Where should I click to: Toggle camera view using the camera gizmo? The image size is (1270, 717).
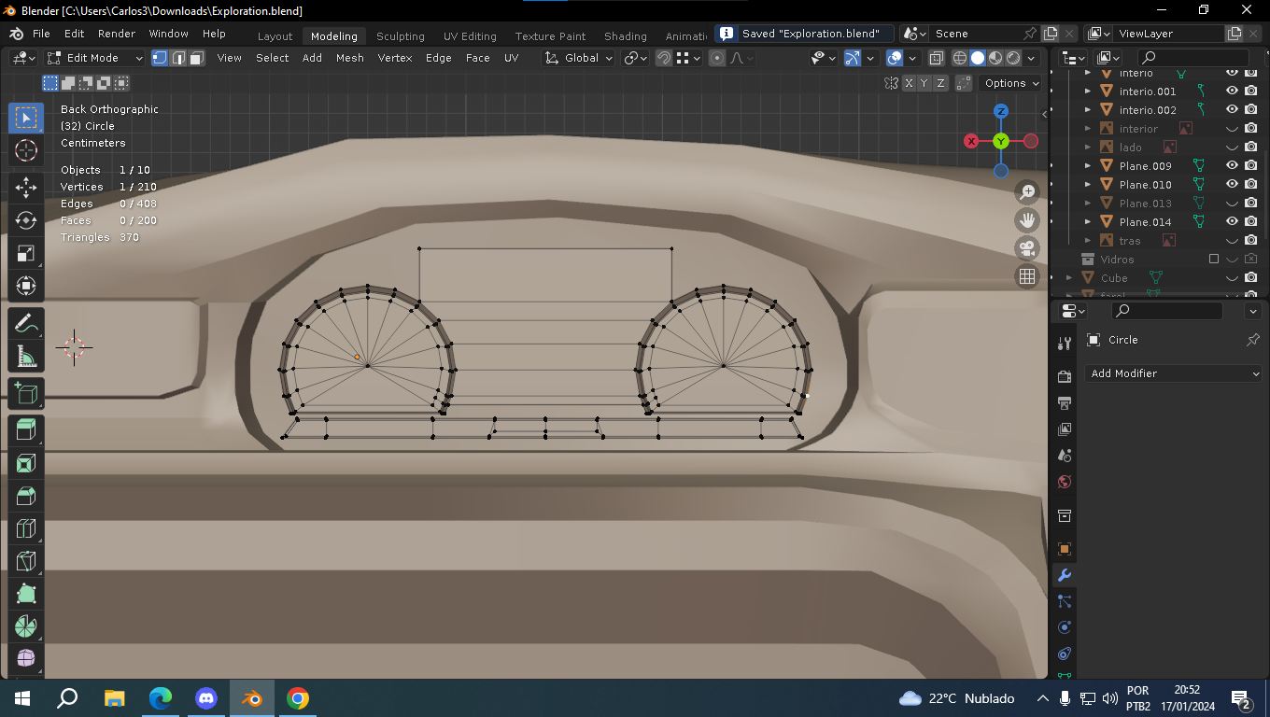point(1027,248)
